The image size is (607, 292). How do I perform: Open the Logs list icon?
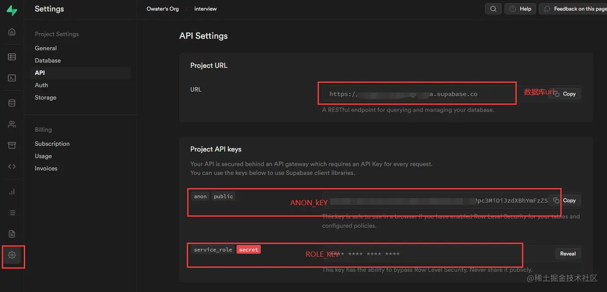(12, 213)
